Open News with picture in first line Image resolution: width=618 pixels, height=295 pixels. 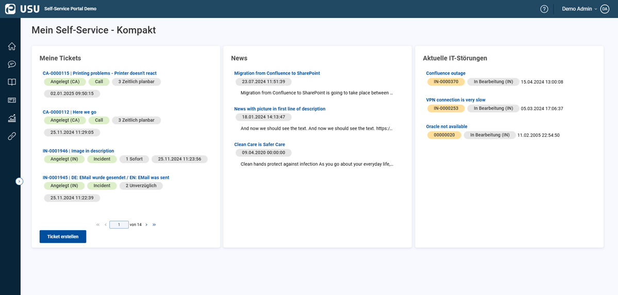[280, 109]
